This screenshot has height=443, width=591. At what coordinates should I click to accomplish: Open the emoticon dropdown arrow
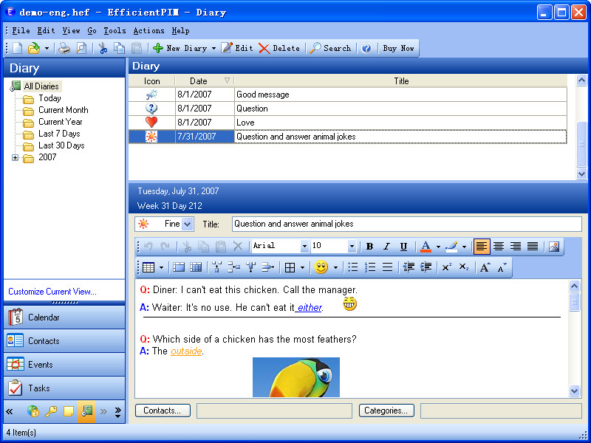[335, 268]
